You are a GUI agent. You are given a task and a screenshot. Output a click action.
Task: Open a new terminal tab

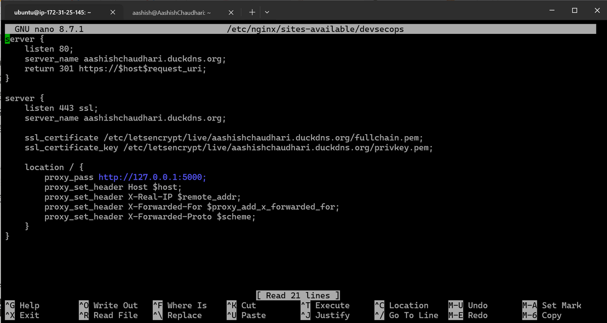252,12
